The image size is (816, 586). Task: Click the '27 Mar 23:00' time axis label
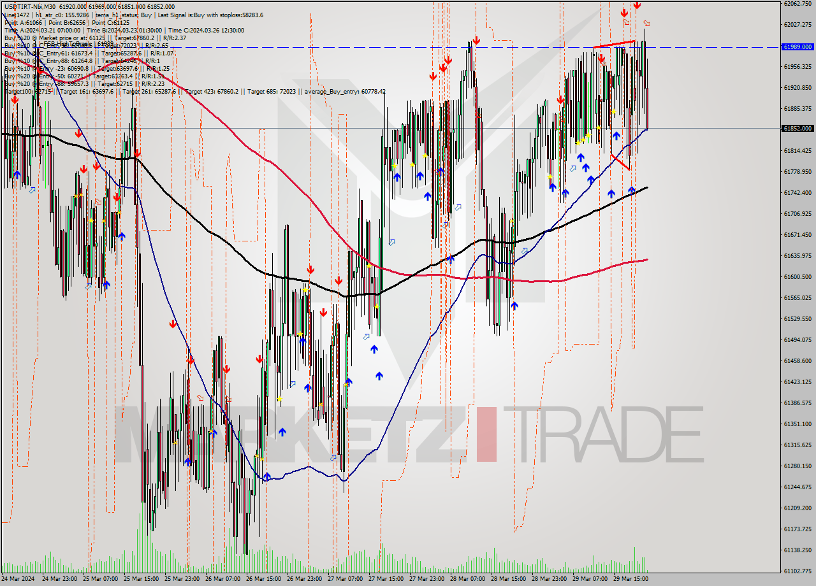click(x=428, y=579)
